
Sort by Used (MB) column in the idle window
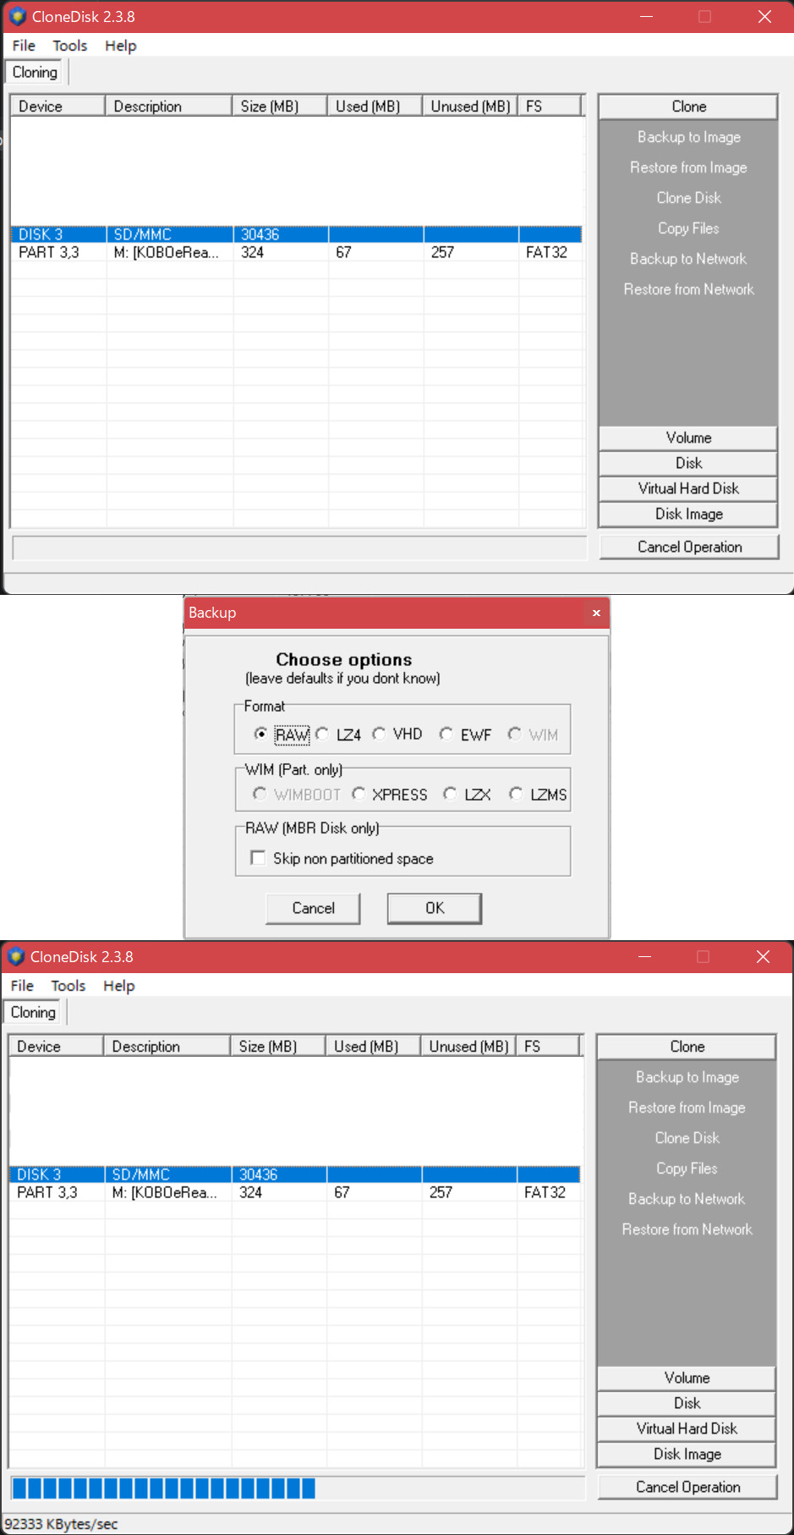(x=375, y=106)
